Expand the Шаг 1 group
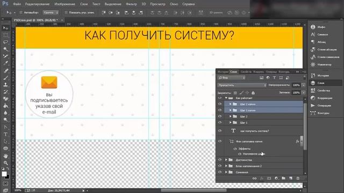The width and height of the screenshot is (344, 193). [231, 123]
